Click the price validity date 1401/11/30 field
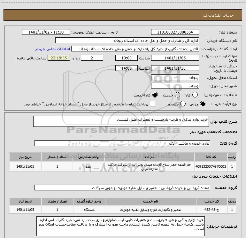246x238 pixels. [x=175, y=68]
